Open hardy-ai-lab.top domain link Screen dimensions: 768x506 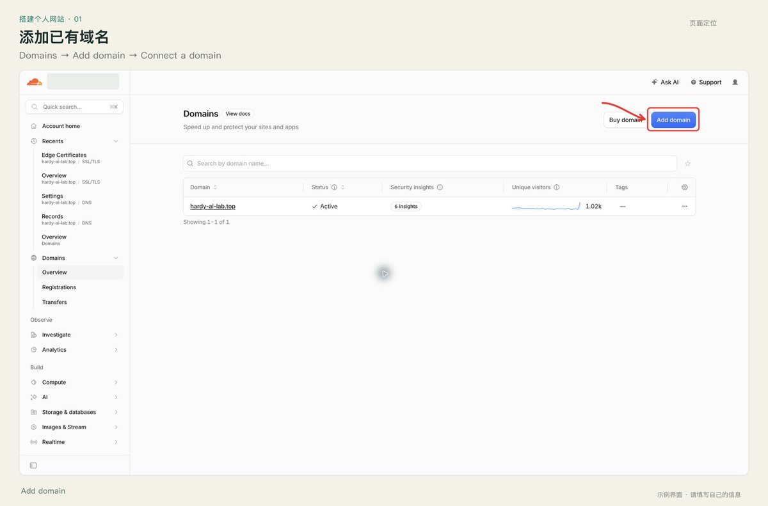point(212,207)
